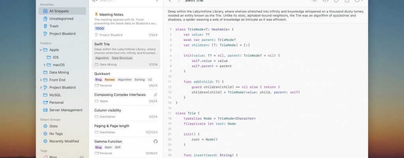
Task: Open Project Bluebird under Favorites
Action: [x=62, y=34]
